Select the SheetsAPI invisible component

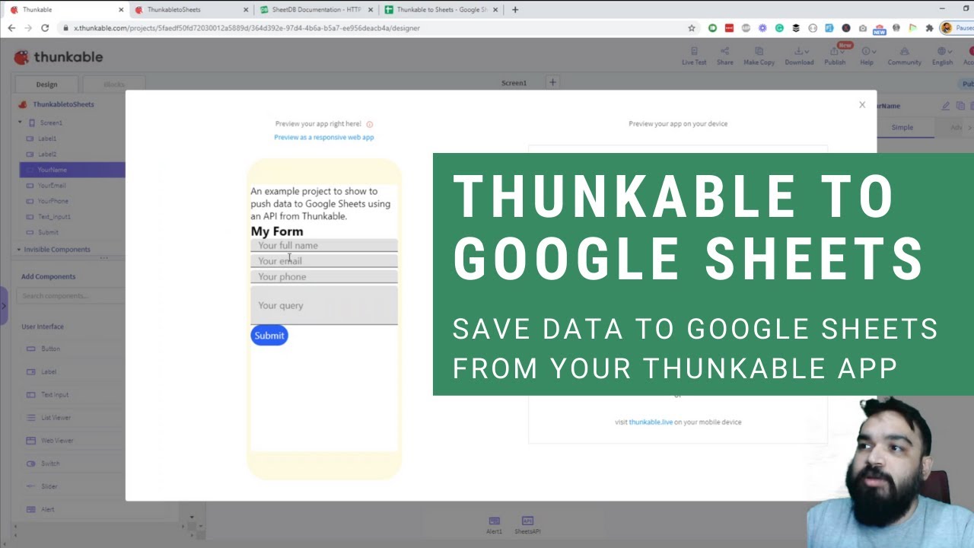point(527,525)
